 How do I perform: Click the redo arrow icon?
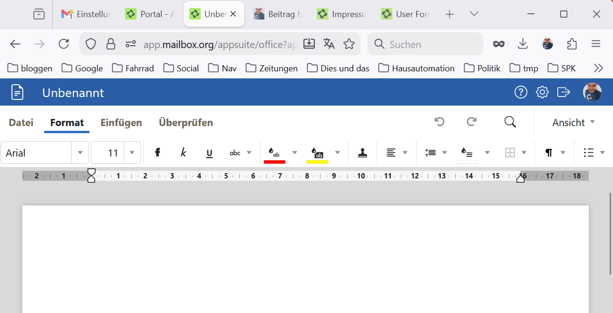471,122
